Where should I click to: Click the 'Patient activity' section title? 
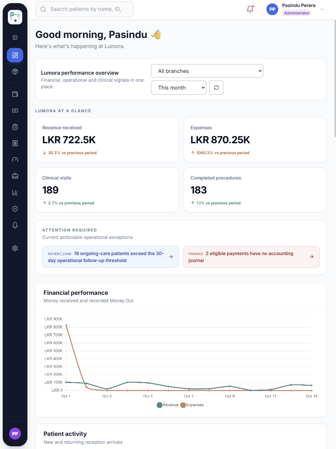coord(65,434)
